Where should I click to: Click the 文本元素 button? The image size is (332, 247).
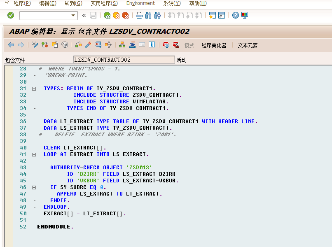pos(248,45)
